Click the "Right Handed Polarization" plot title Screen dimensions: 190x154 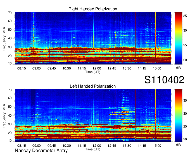click(93, 9)
